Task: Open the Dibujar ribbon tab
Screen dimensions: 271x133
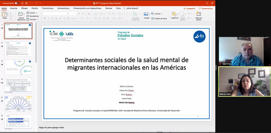Action: (25, 8)
